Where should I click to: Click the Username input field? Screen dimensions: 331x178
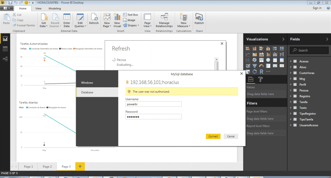[154, 104]
